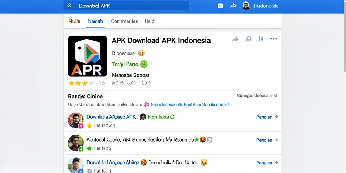
Task: Click the green star emoji in second review
Action: click(x=196, y=140)
